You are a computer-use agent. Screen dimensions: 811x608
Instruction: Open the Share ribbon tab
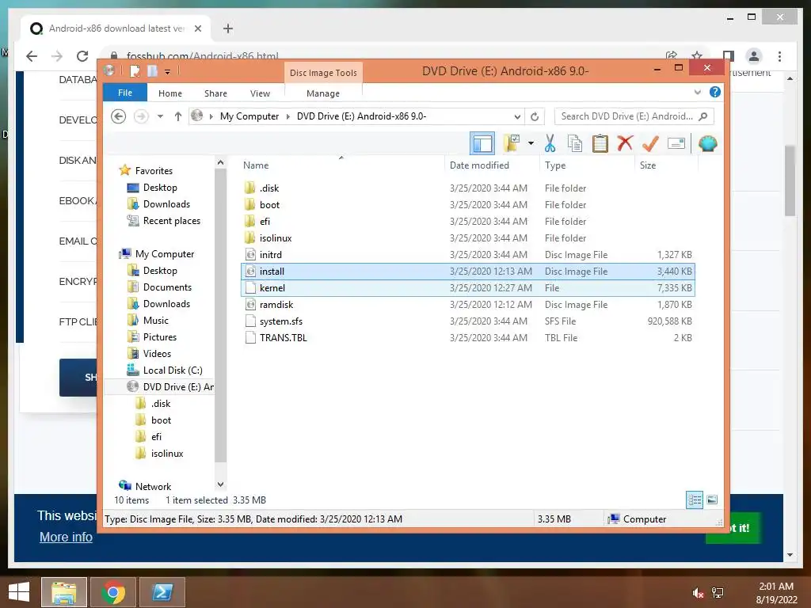215,93
